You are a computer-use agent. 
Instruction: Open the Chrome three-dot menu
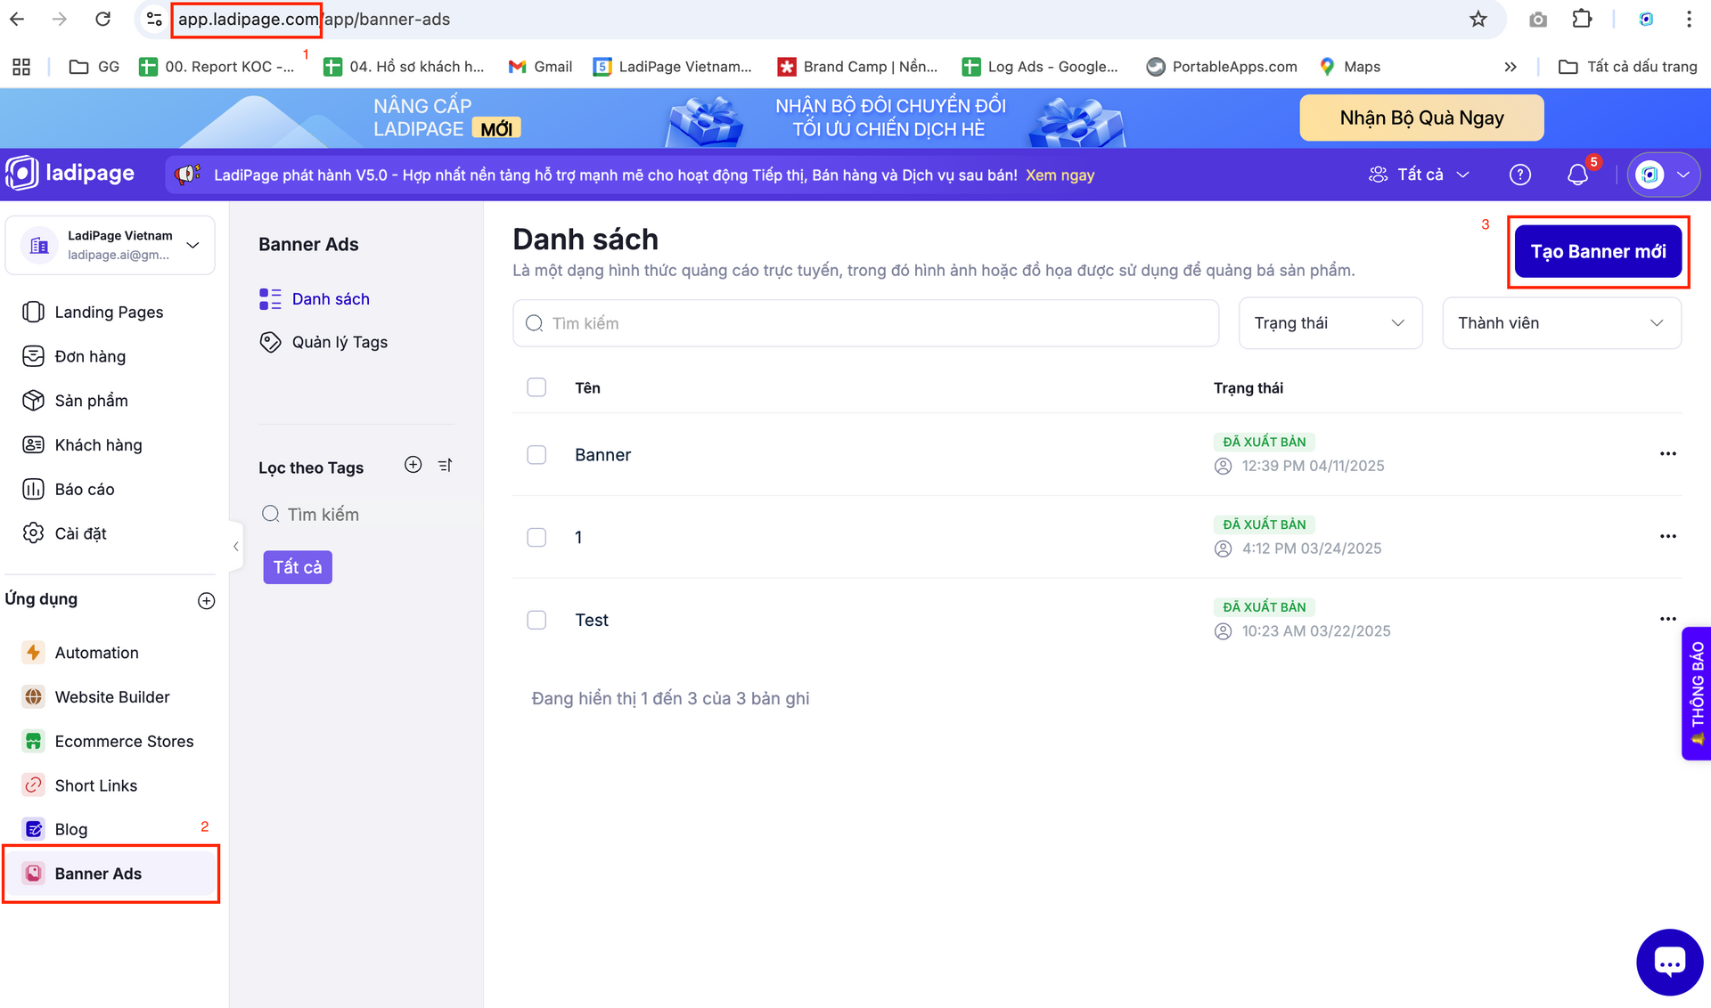[1689, 19]
